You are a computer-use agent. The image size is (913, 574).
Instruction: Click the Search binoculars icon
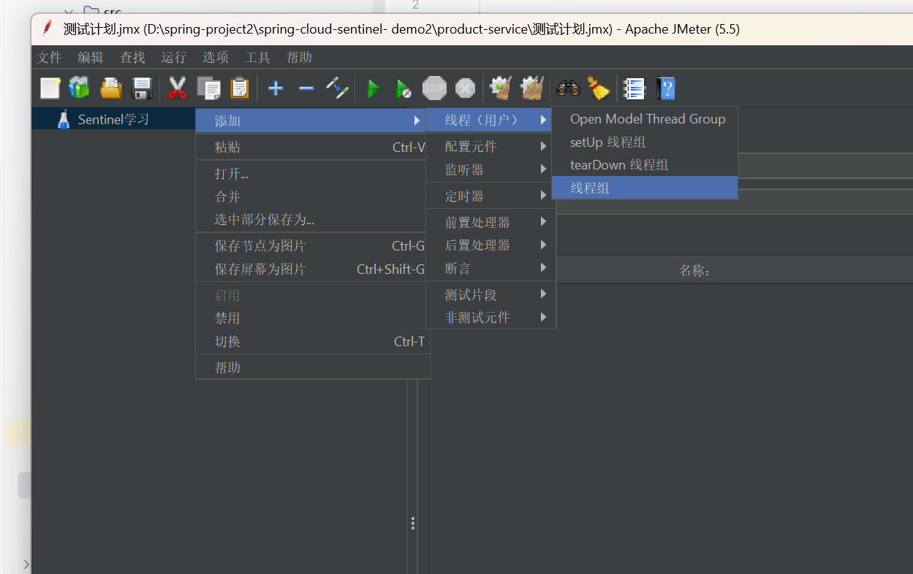pos(568,88)
